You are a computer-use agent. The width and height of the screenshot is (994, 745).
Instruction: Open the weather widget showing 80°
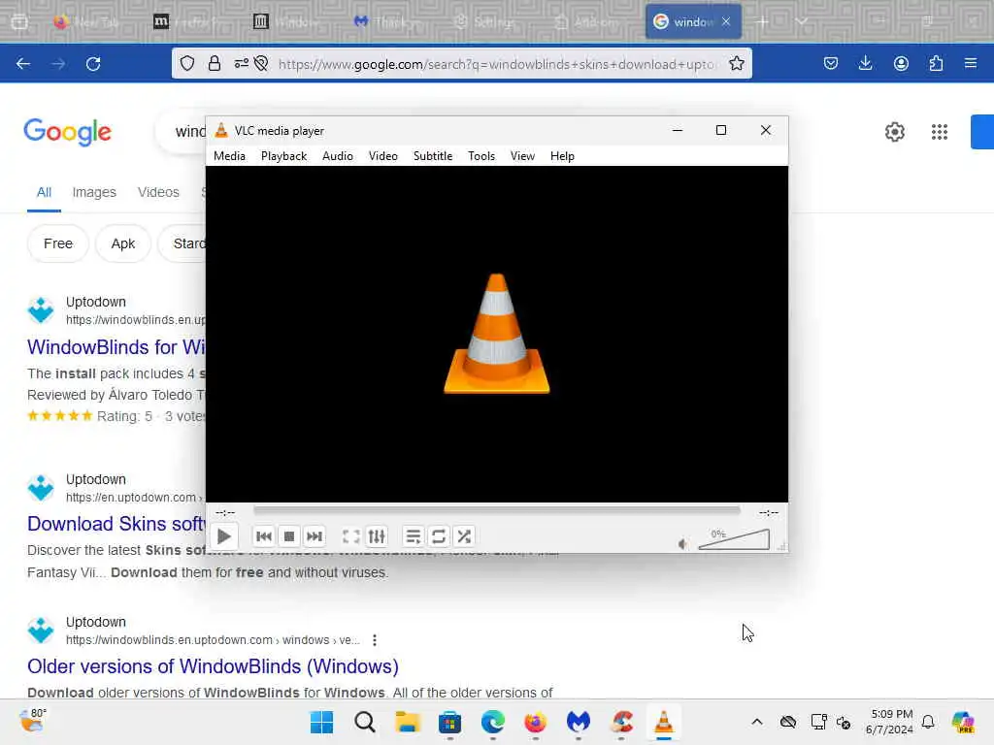[32, 721]
